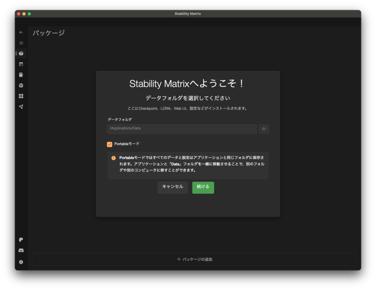The height and width of the screenshot is (290, 376).
Task: Open the Discord icon link
Action: coord(21,250)
